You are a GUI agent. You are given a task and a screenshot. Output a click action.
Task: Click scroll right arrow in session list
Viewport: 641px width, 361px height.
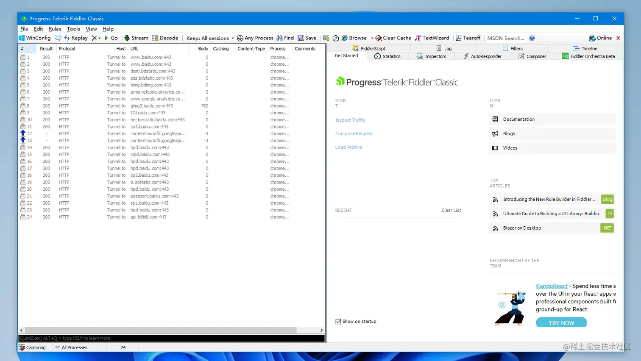pos(321,330)
